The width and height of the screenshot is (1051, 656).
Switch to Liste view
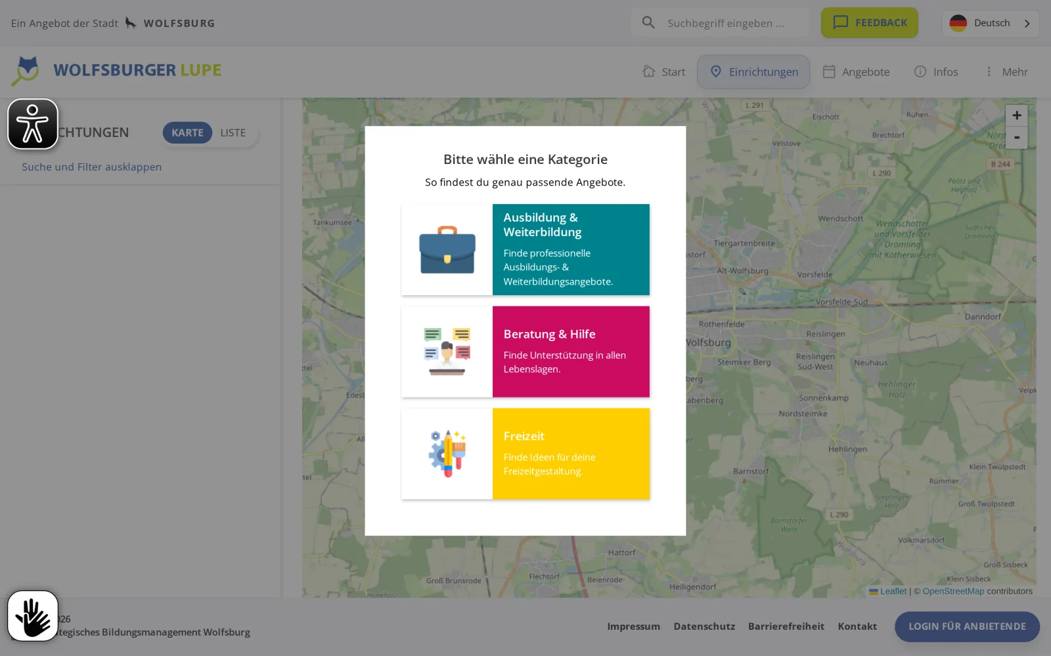coord(233,133)
